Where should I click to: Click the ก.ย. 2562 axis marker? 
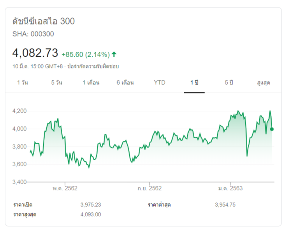(x=149, y=188)
